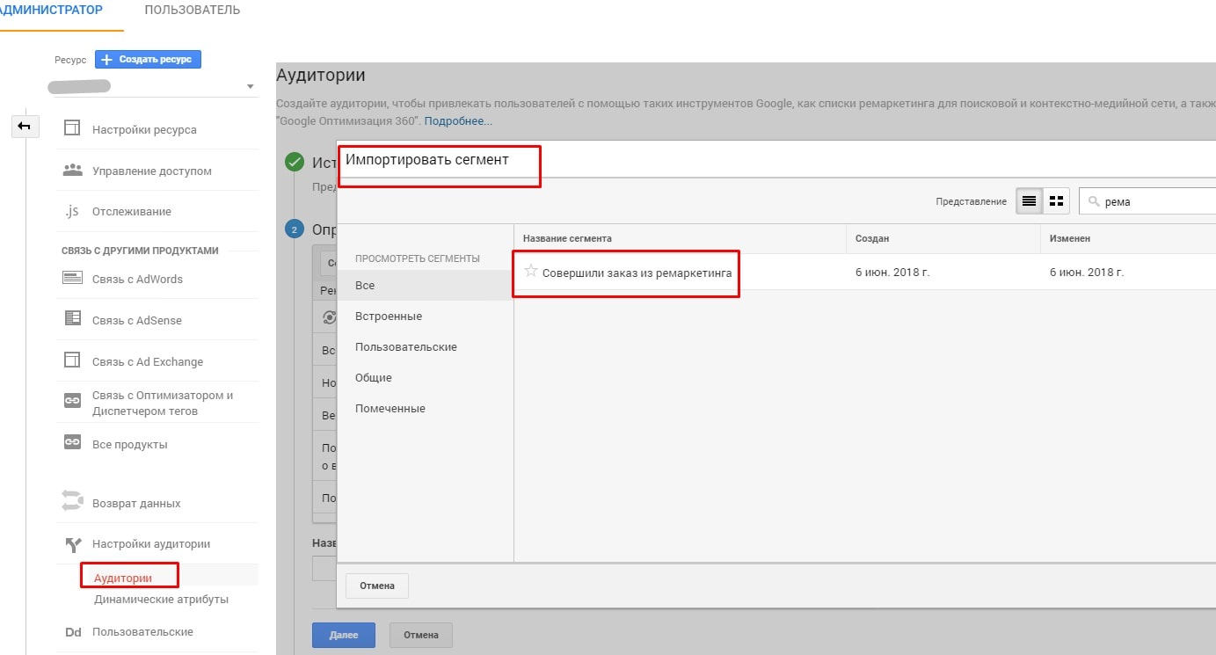Switch to ПОЛЬЗОВАТЕЛЬ tab
The image size is (1216, 655).
192,11
